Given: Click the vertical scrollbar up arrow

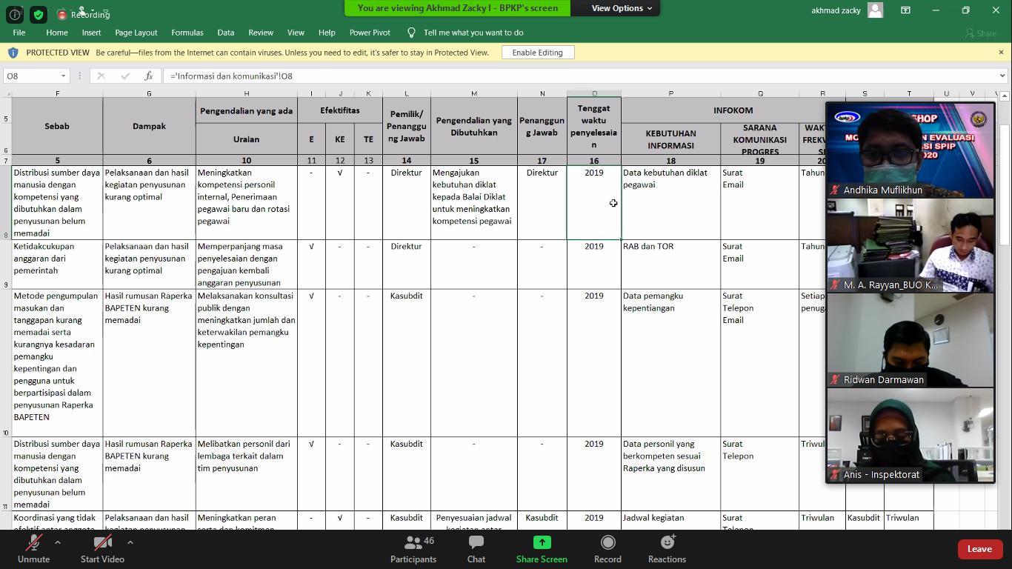Looking at the screenshot, I should pyautogui.click(x=1005, y=96).
